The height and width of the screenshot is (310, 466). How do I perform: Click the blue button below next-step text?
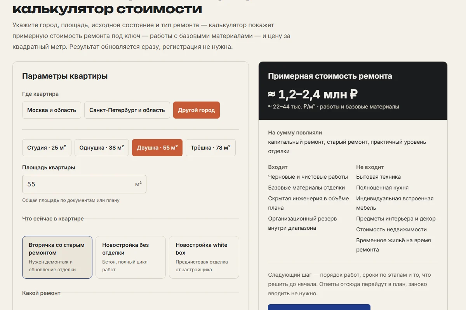tap(319, 307)
